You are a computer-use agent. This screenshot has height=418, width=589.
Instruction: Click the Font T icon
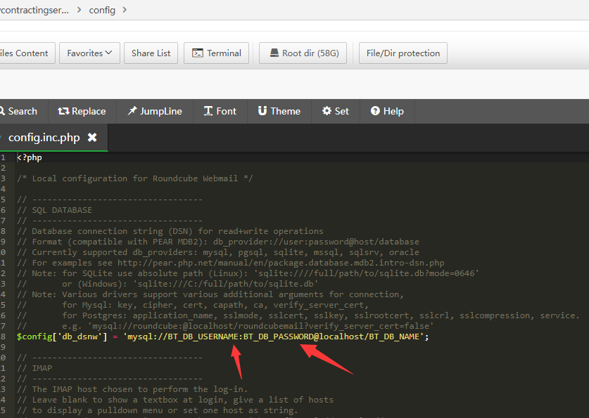click(x=208, y=111)
